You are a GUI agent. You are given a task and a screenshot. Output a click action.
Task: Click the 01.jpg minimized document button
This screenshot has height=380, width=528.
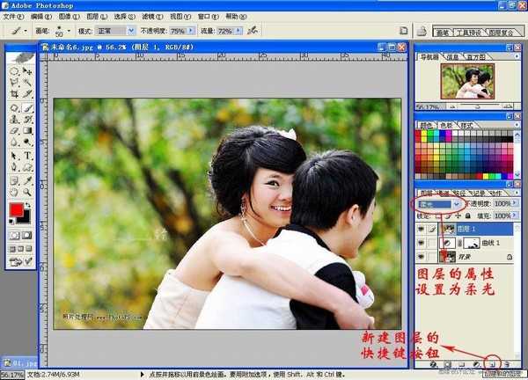pyautogui.click(x=18, y=361)
